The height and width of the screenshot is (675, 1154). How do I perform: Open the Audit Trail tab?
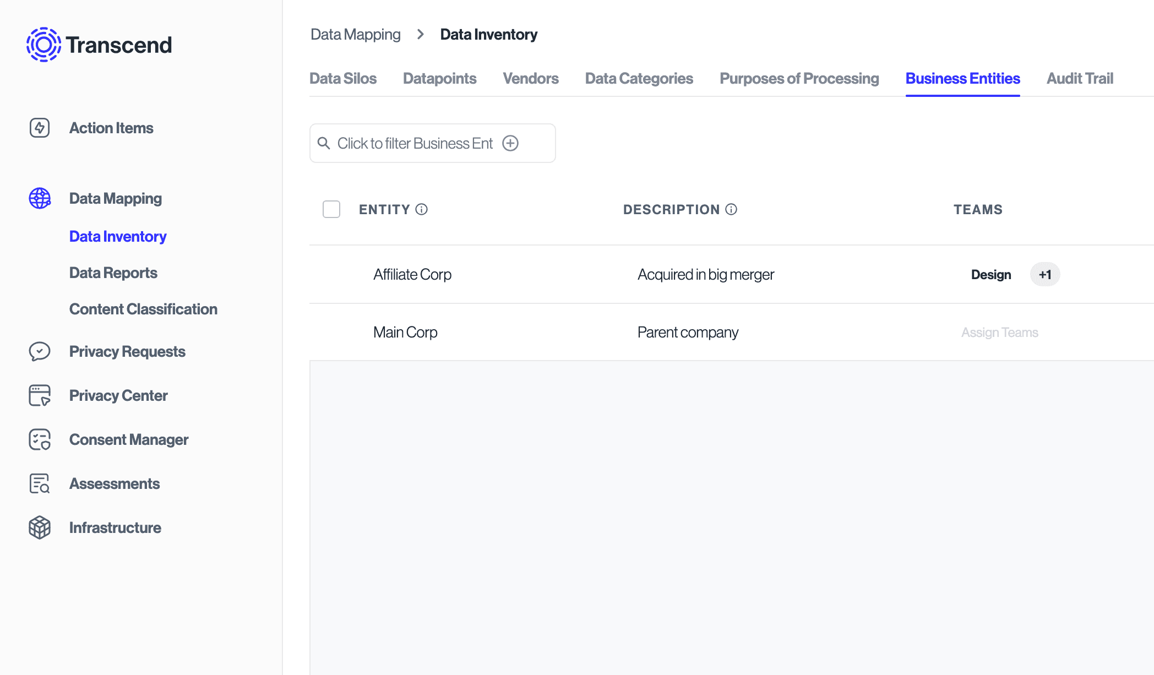pyautogui.click(x=1079, y=78)
